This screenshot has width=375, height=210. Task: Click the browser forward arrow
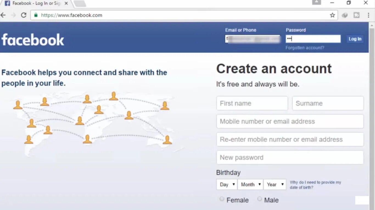pos(13,15)
